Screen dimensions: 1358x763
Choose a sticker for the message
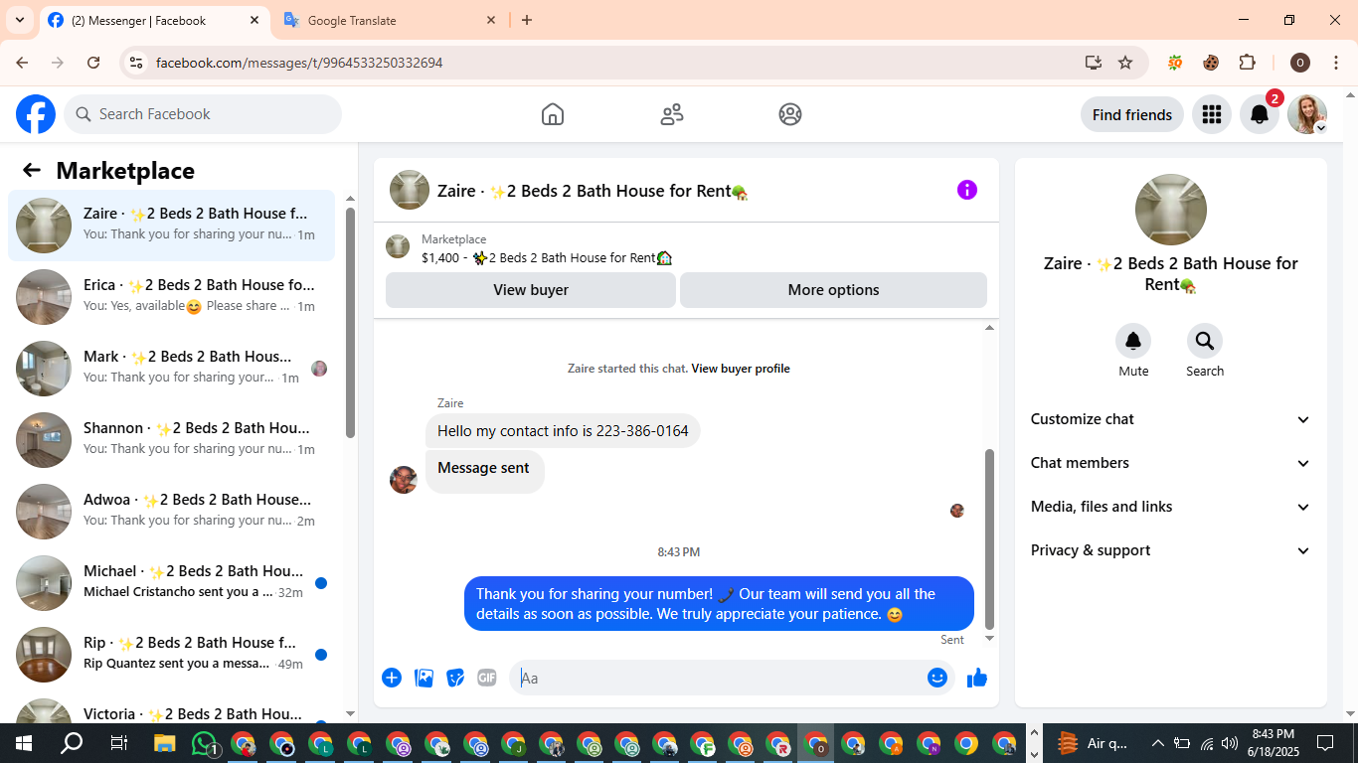pyautogui.click(x=455, y=678)
